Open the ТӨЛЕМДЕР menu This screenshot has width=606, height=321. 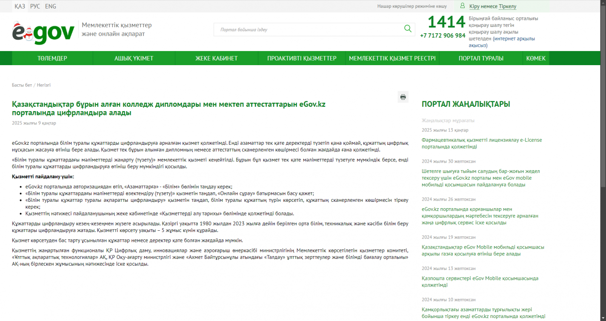coord(52,58)
